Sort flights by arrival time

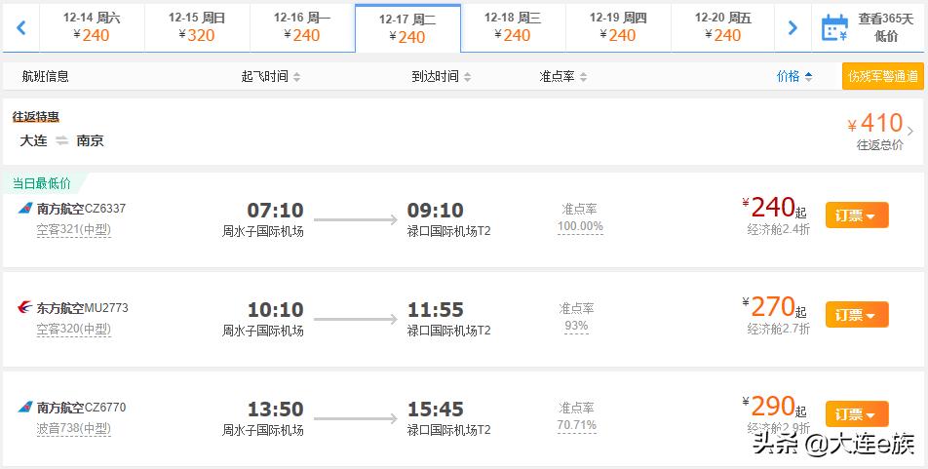(441, 76)
